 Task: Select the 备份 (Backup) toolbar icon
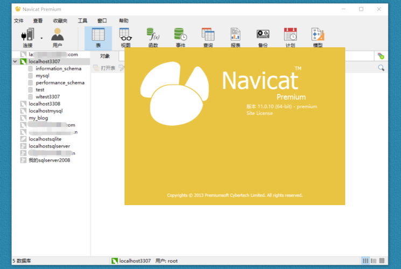[263, 38]
